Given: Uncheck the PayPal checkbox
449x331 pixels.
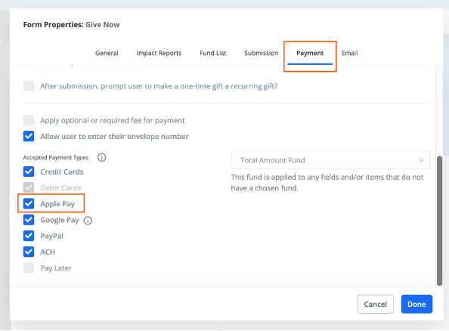Looking at the screenshot, I should [x=29, y=236].
